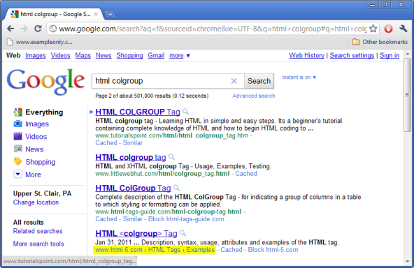Open the Chrome wrench settings menu
This screenshot has height=268, width=414.
(x=403, y=29)
